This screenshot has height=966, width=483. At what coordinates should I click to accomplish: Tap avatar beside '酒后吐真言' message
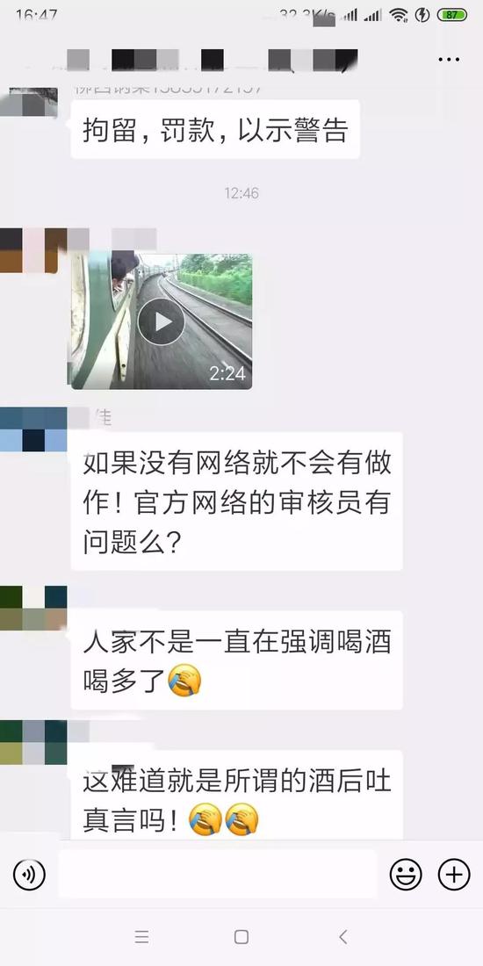point(32,742)
